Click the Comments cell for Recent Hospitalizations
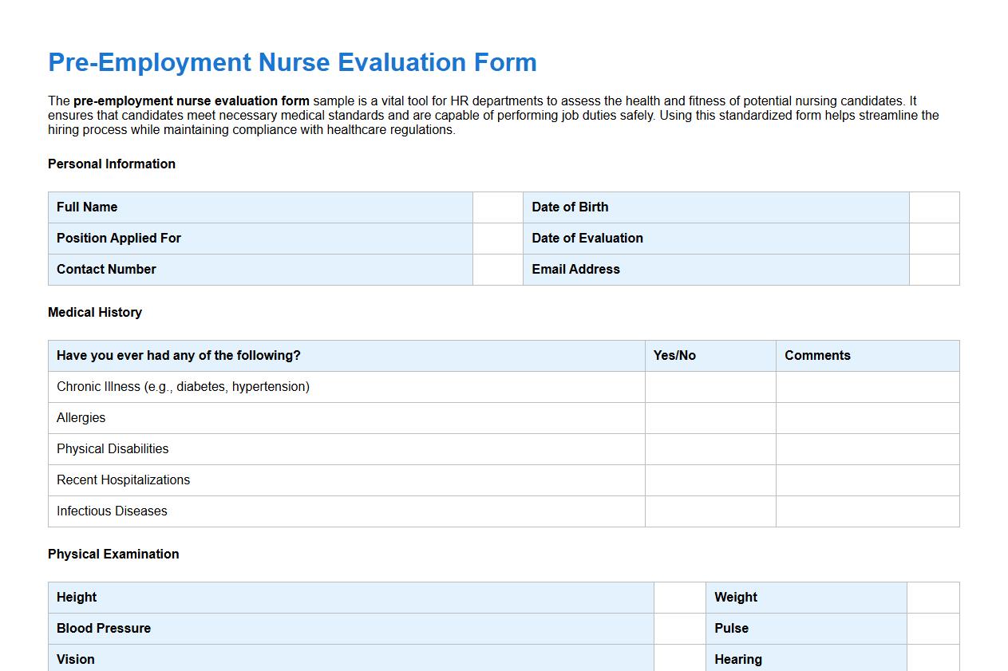The height and width of the screenshot is (671, 1008). coord(867,480)
